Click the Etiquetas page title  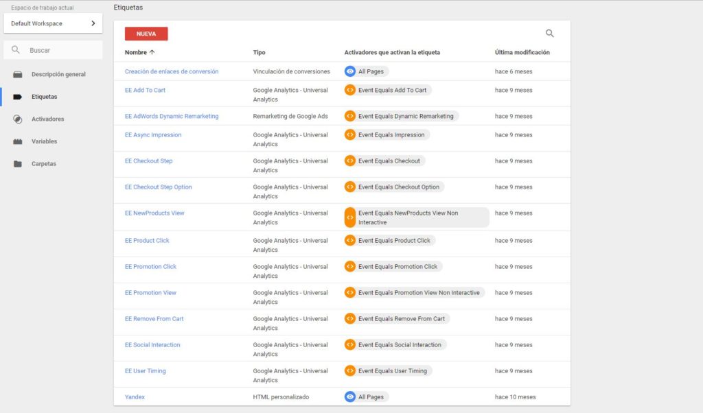coord(128,7)
